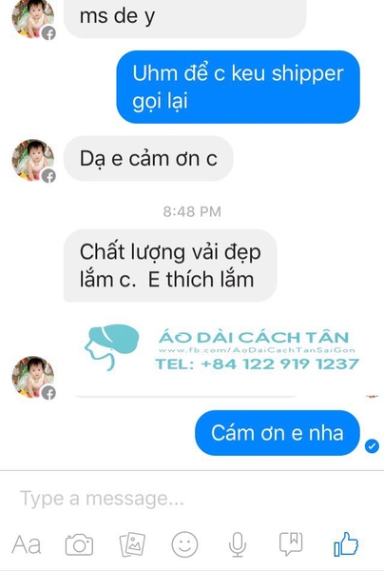
Task: Open the camera icon
Action: [x=79, y=544]
